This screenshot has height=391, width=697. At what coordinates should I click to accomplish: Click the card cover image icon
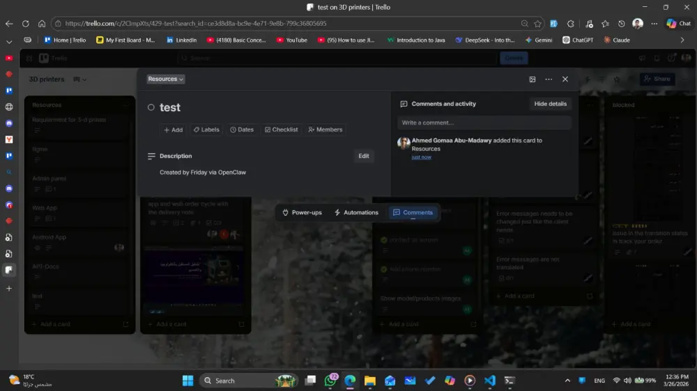[x=533, y=79]
